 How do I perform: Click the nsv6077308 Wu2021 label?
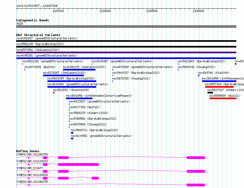pos(84,107)
